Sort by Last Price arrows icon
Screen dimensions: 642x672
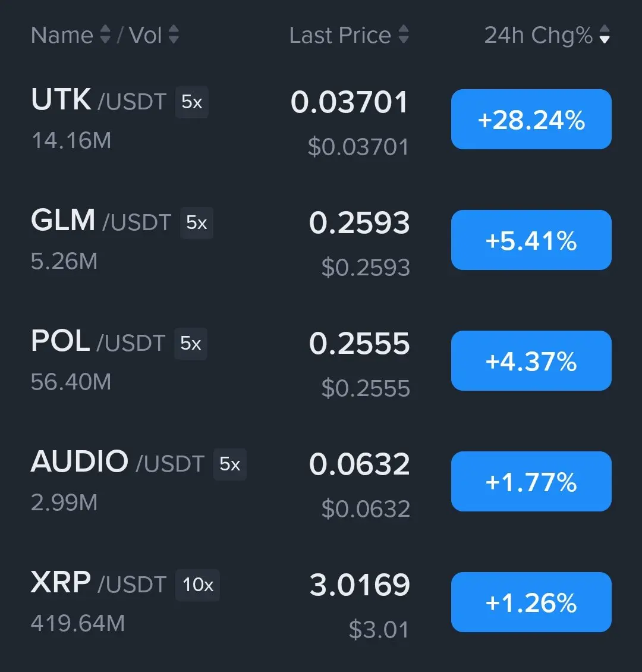(404, 34)
